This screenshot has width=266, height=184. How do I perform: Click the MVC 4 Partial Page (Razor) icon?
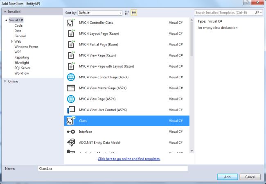71,44
